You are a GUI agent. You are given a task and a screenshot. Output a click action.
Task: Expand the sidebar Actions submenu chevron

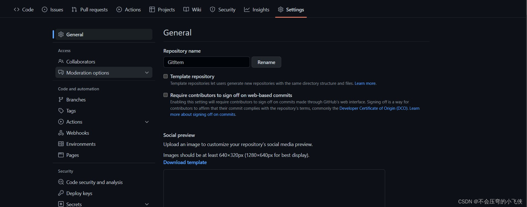(x=147, y=122)
